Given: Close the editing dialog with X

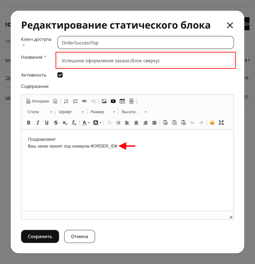Looking at the screenshot, I should 230,26.
